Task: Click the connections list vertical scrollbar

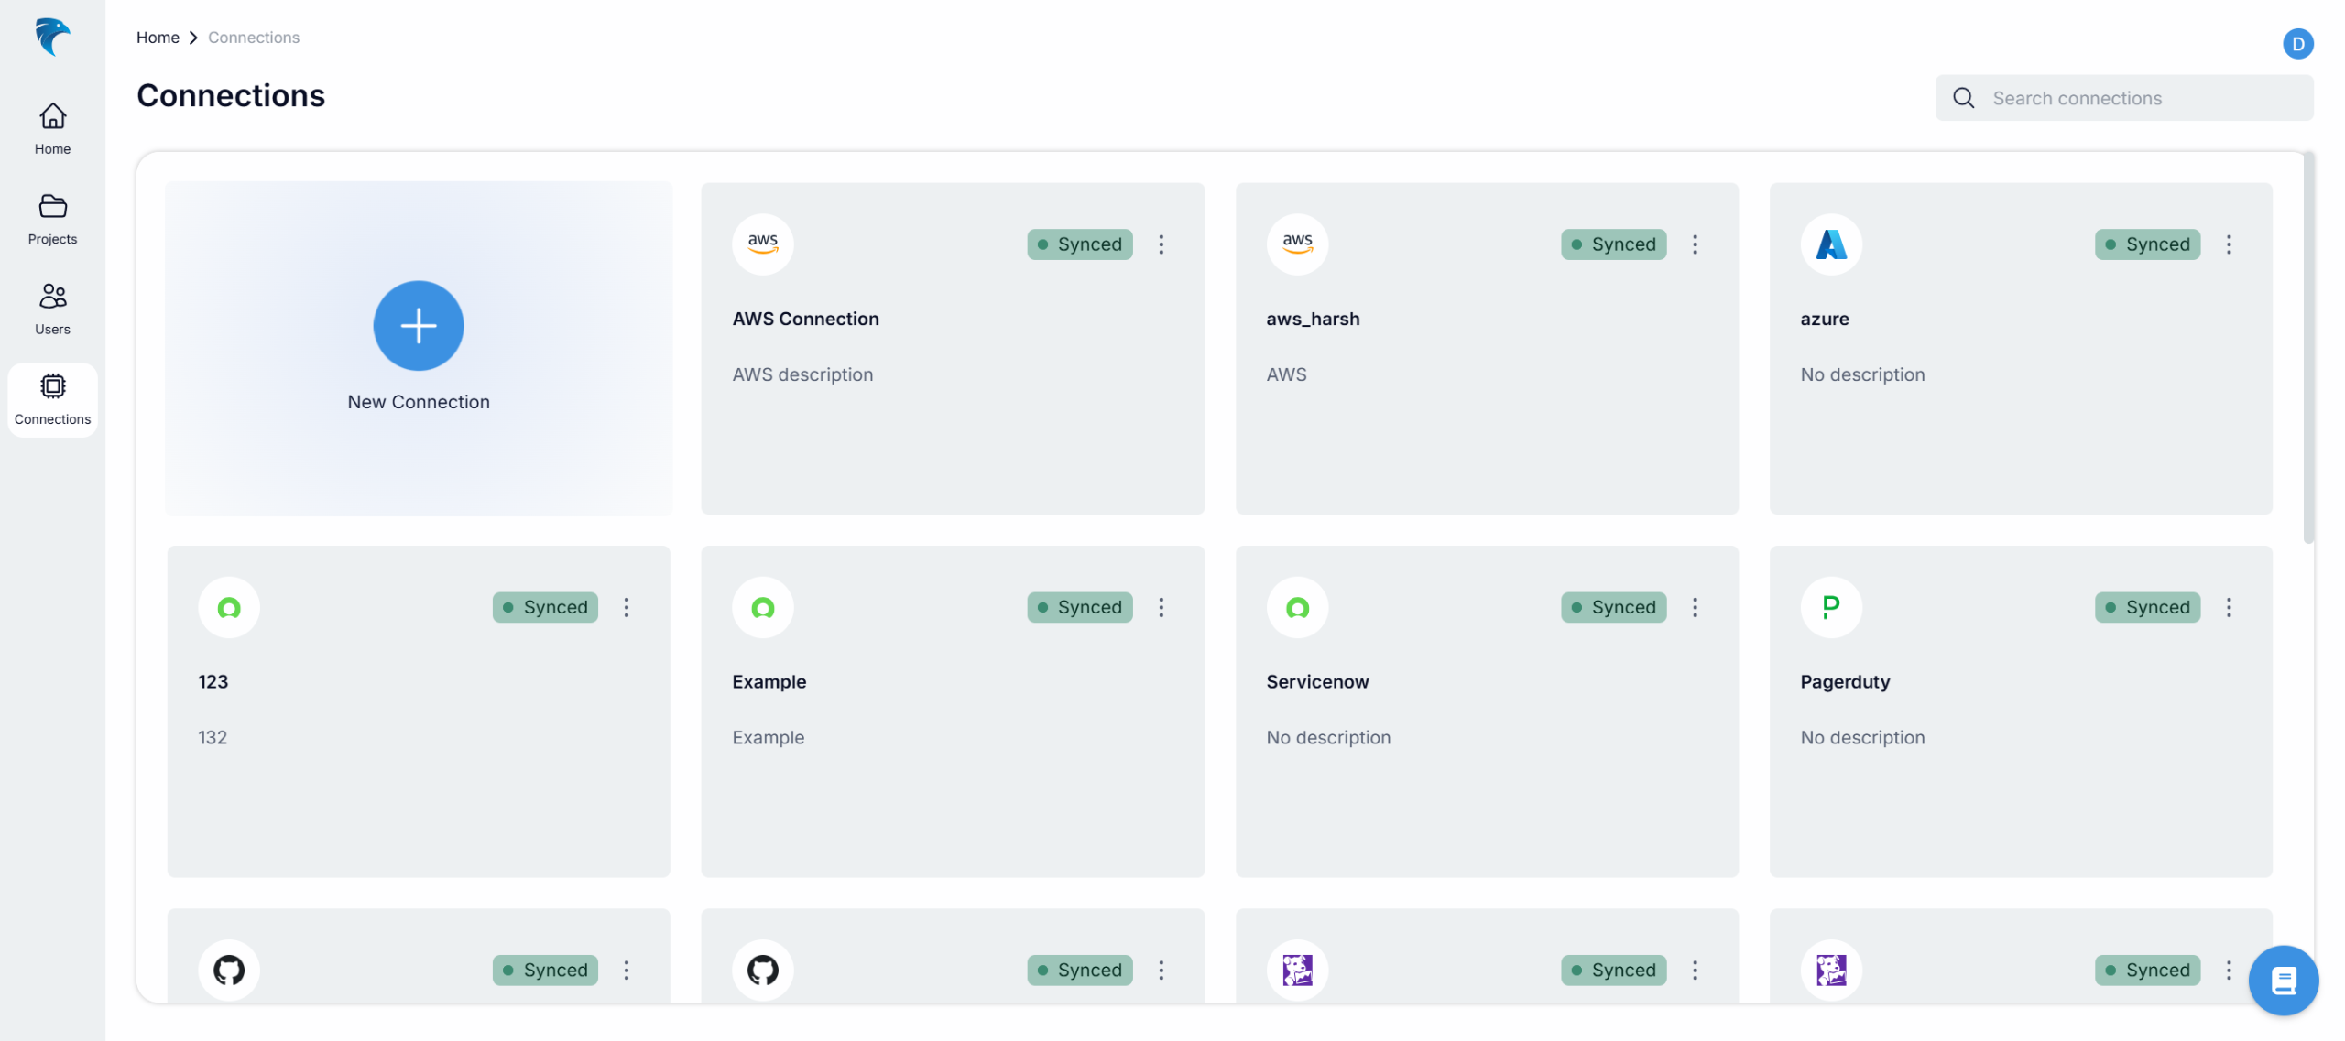Action: [x=2308, y=348]
